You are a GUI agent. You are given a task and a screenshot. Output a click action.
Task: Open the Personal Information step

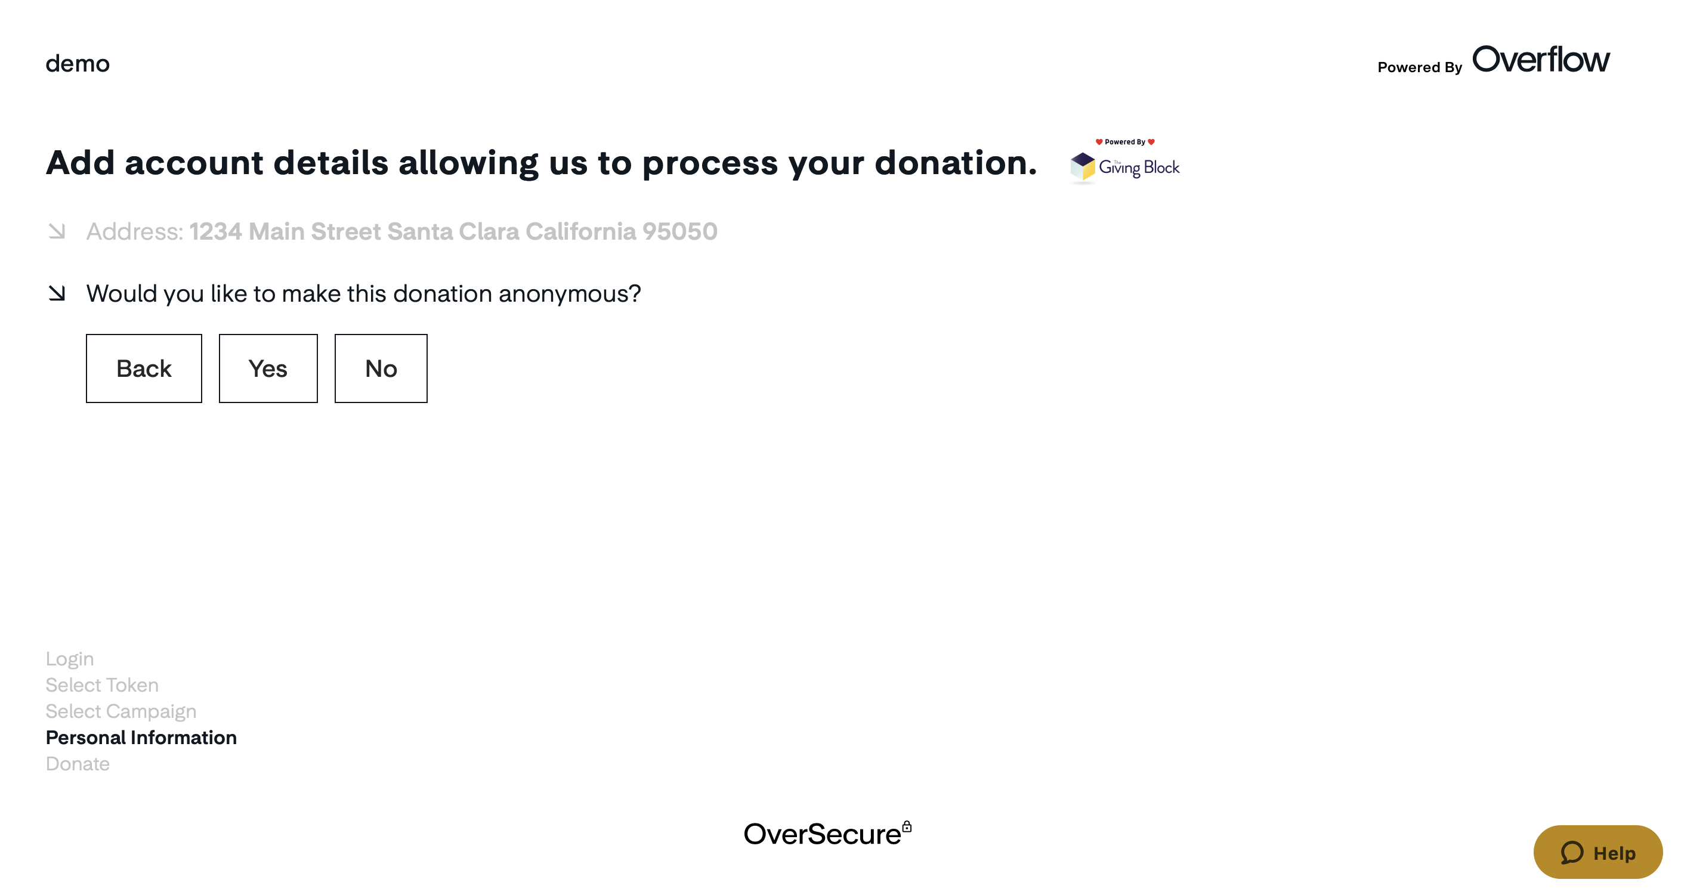point(141,738)
